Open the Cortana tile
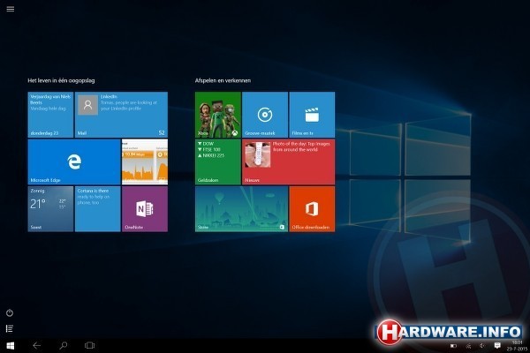This screenshot has width=530, height=353. (x=97, y=208)
